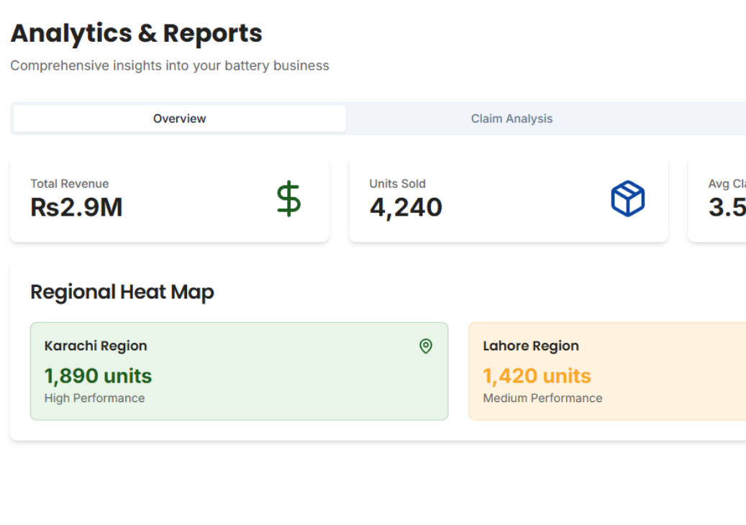Select the 4,240 units sold figure
The image size is (746, 525).
click(x=406, y=208)
